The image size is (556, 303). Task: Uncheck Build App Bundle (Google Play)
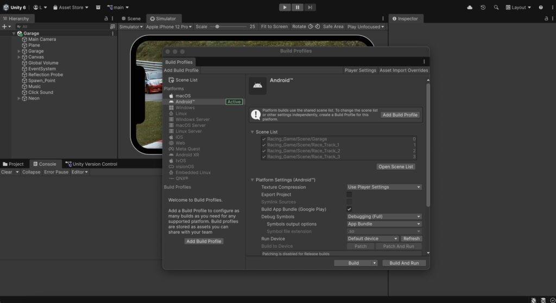click(349, 209)
